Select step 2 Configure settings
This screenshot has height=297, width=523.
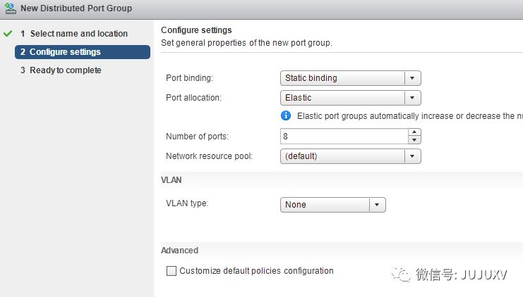tap(65, 52)
